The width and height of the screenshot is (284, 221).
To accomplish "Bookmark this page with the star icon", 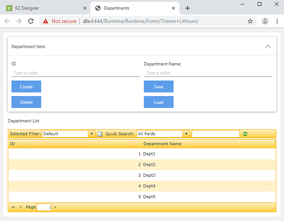I will click(x=250, y=21).
